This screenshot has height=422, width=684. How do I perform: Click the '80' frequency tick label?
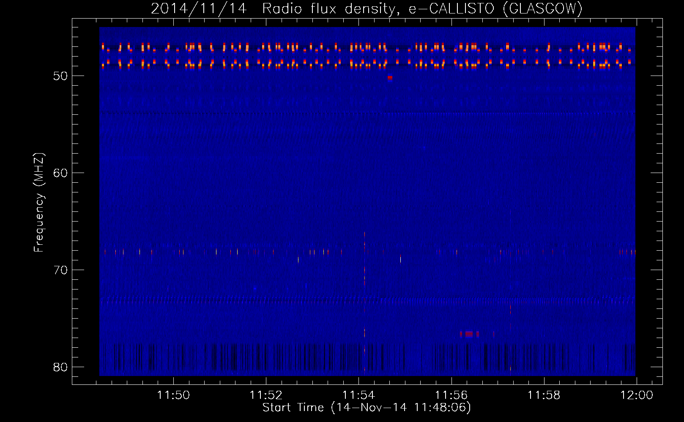pos(60,367)
